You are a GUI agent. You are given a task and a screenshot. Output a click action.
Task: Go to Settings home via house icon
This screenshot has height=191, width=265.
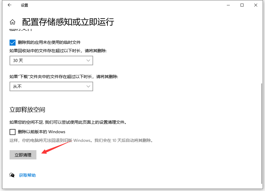pyautogui.click(x=13, y=22)
